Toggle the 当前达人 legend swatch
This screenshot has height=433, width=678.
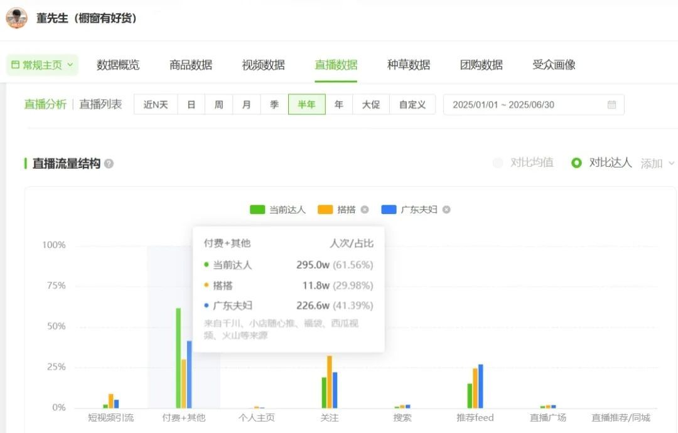coord(257,210)
